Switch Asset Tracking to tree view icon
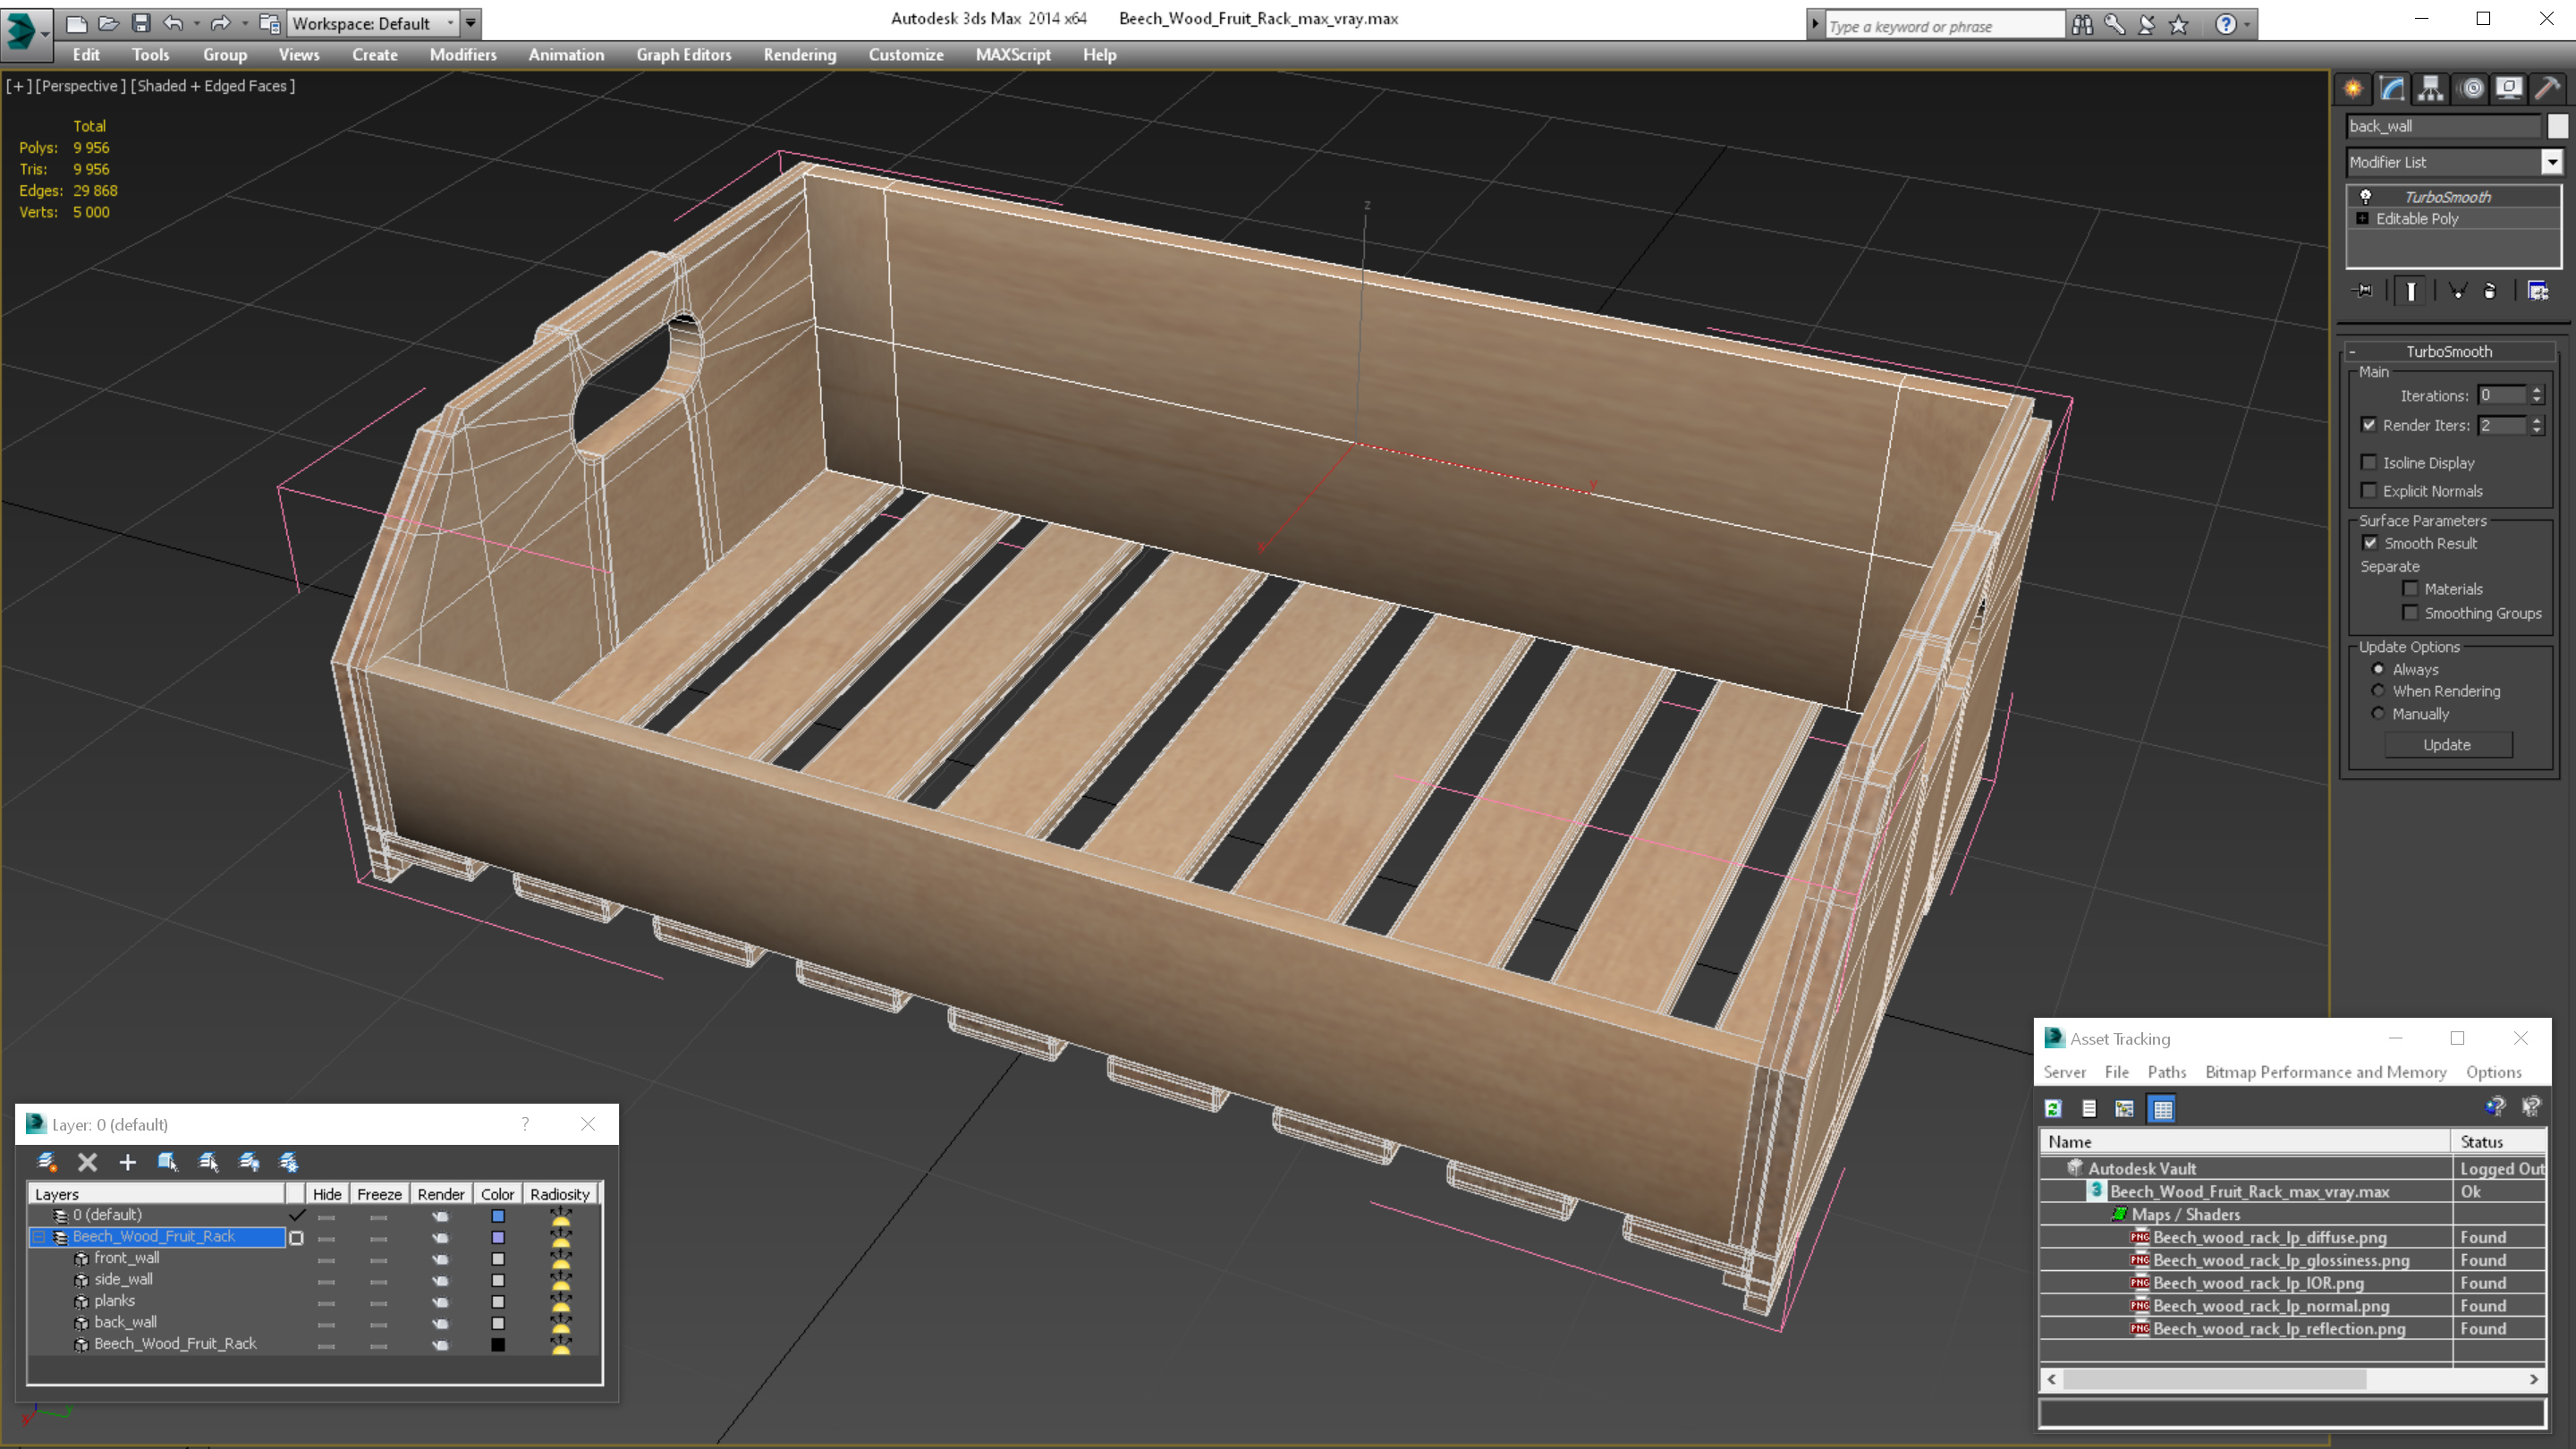The width and height of the screenshot is (2576, 1449). pos(2125,1108)
